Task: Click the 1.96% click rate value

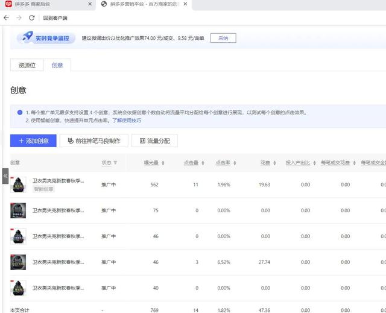Action: point(224,185)
